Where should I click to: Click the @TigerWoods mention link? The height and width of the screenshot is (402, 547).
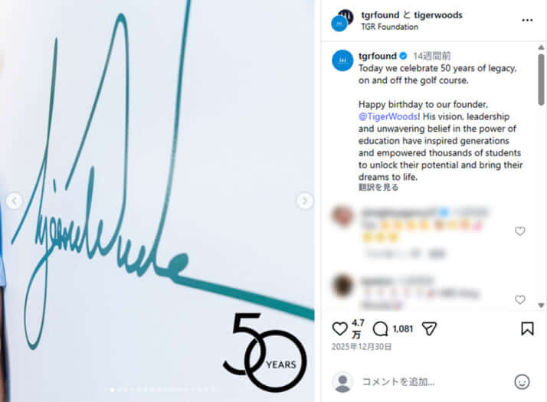coord(388,116)
